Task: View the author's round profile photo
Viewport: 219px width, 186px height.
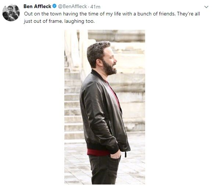Action: [x=11, y=13]
